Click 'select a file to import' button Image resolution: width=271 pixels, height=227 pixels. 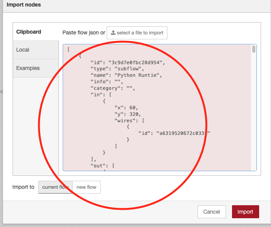point(137,33)
